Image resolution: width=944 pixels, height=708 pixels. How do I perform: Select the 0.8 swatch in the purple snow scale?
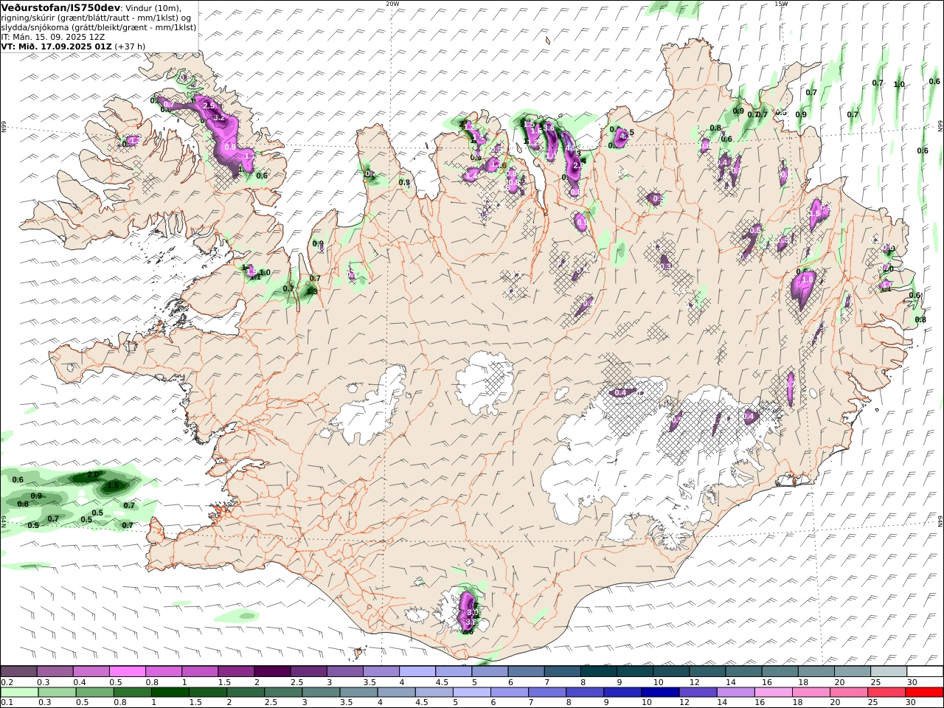pos(164,671)
